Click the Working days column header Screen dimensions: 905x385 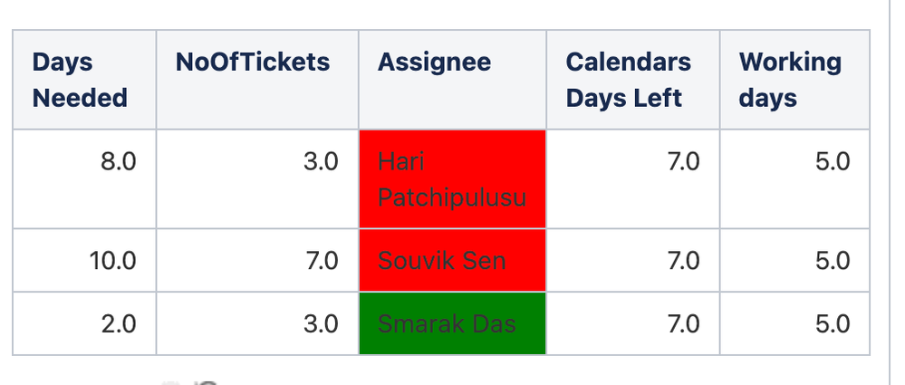point(794,80)
